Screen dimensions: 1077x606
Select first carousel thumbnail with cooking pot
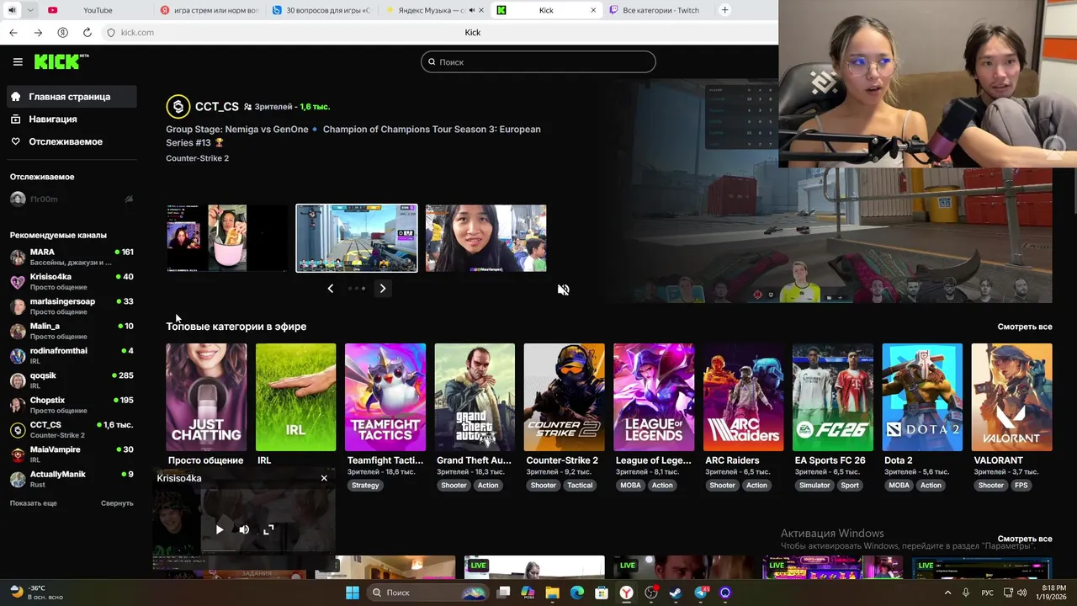point(226,238)
